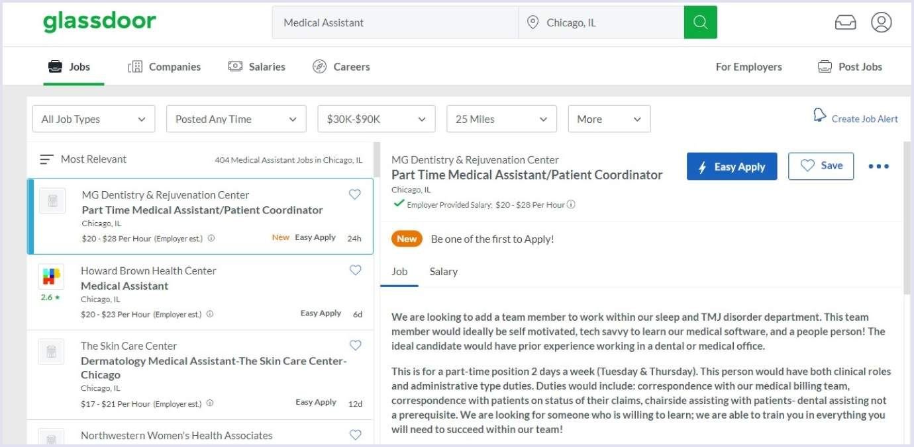Click 'Be one of the first to Apply!' text
The image size is (914, 447).
(x=492, y=239)
